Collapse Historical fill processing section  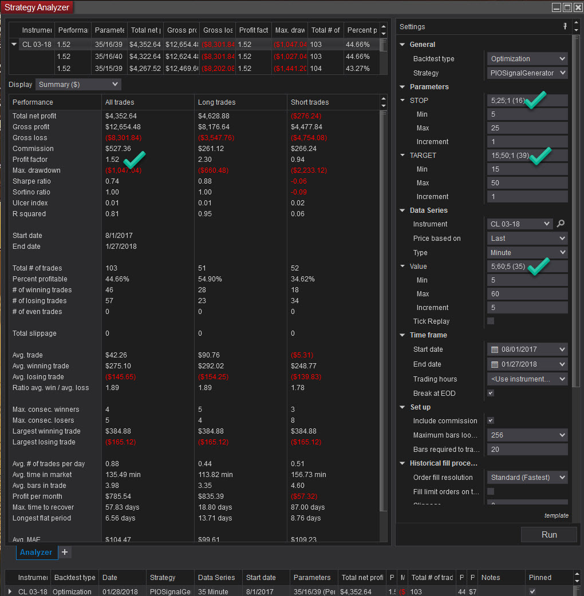tap(403, 463)
